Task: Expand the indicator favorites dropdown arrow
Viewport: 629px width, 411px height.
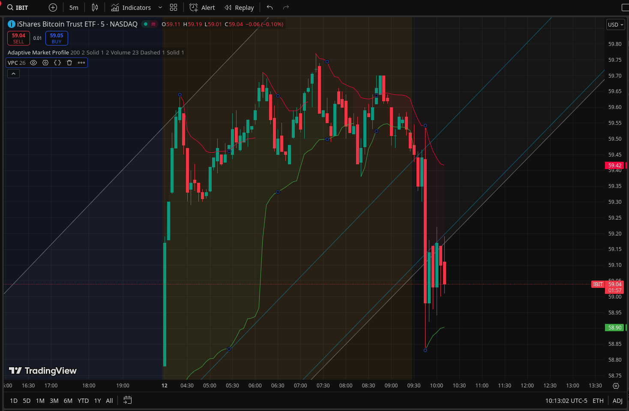Action: [x=160, y=8]
